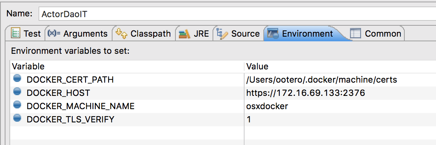436x145 pixels.
Task: Click the Classpath tab's icon
Action: 121,33
